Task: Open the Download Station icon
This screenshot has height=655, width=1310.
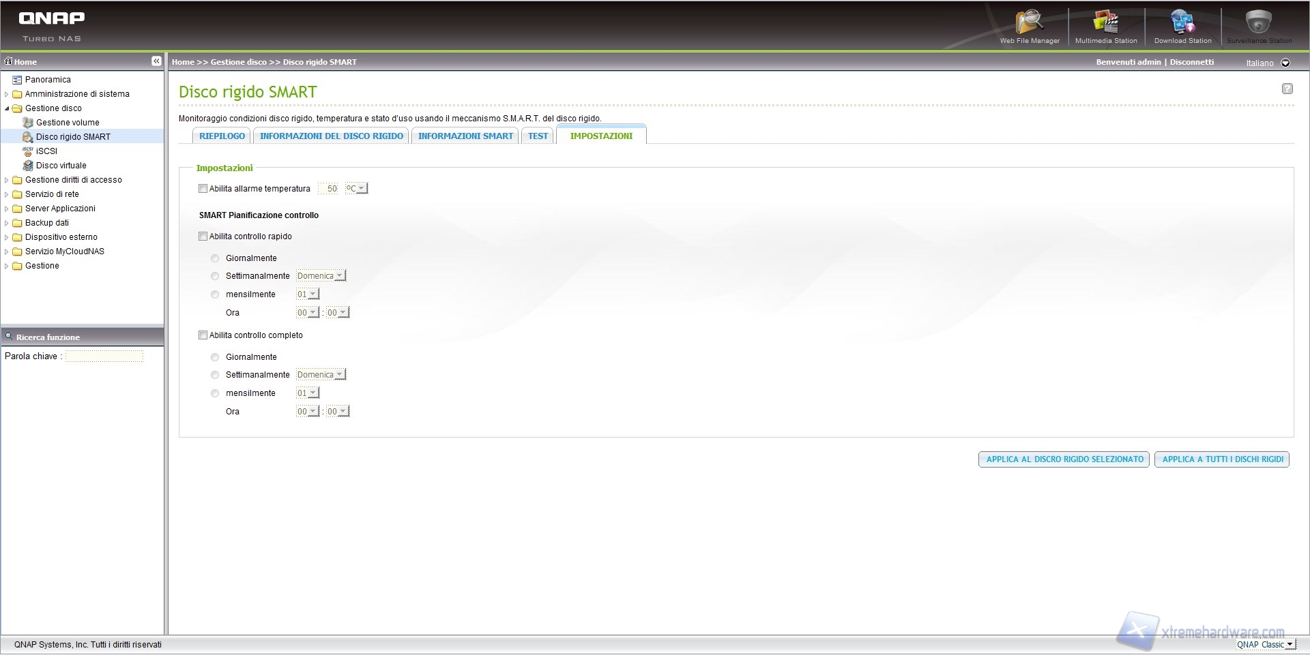Action: 1182,22
